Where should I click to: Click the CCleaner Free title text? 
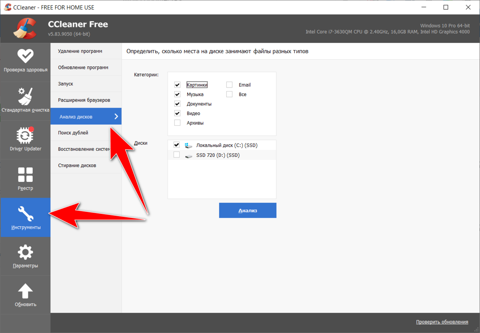coord(78,24)
